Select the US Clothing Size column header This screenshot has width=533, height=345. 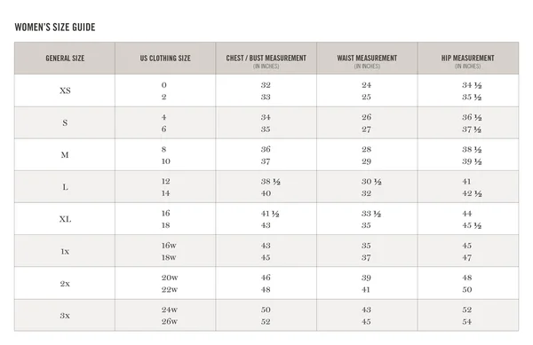pos(165,58)
